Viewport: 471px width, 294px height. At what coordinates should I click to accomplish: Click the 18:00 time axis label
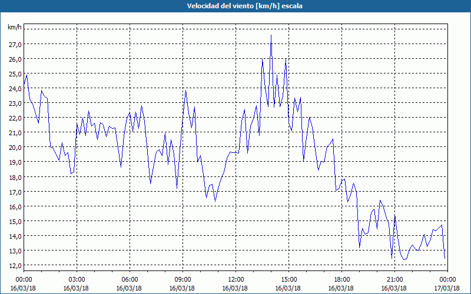point(341,280)
